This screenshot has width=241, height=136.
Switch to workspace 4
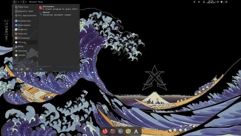point(26,2)
